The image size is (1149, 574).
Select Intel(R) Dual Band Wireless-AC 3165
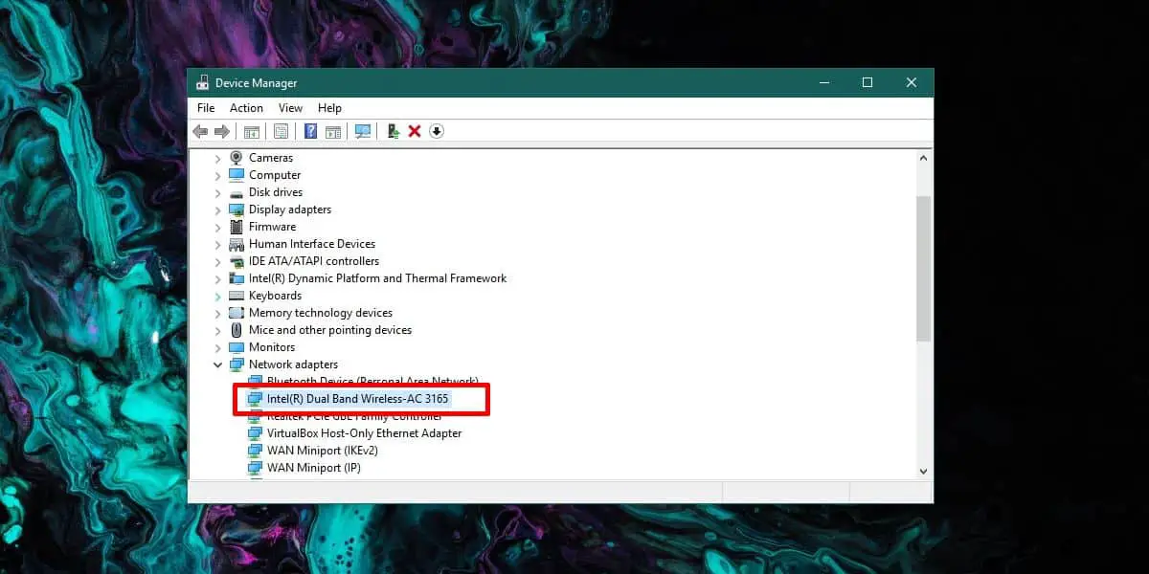(x=358, y=399)
